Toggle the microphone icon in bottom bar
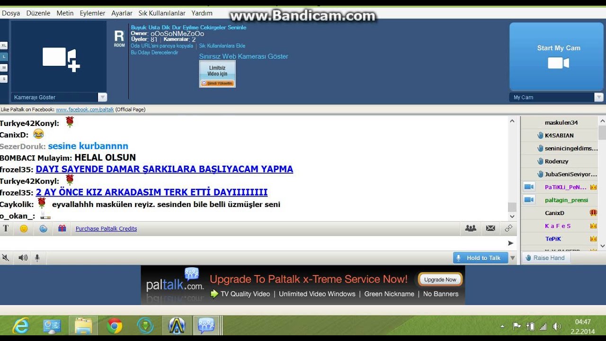Image resolution: width=606 pixels, height=341 pixels. coord(37,258)
